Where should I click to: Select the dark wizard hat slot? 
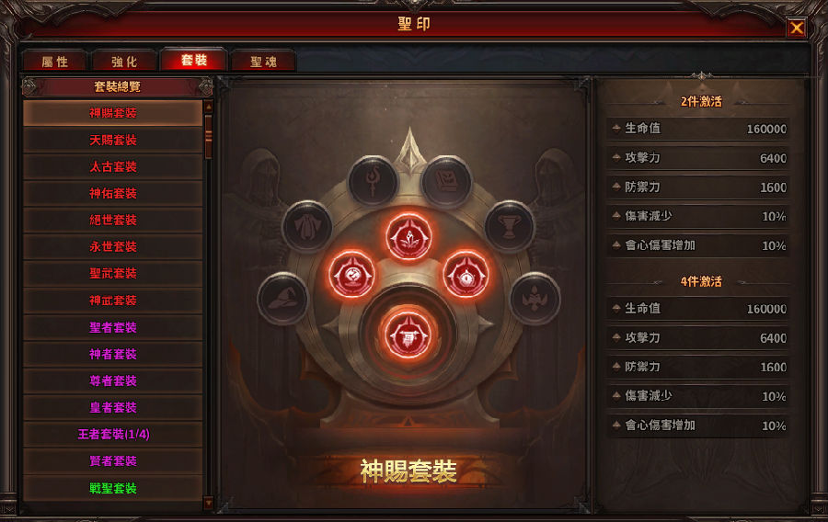[x=283, y=299]
